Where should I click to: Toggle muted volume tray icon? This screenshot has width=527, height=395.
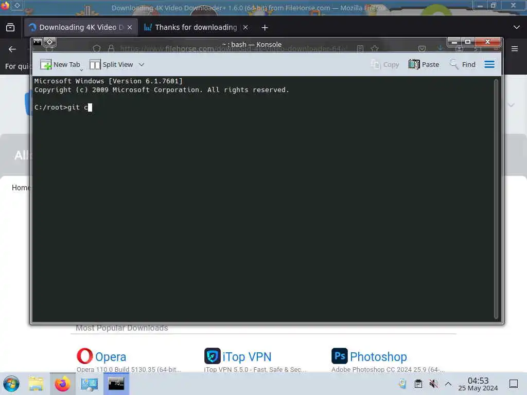pos(433,384)
